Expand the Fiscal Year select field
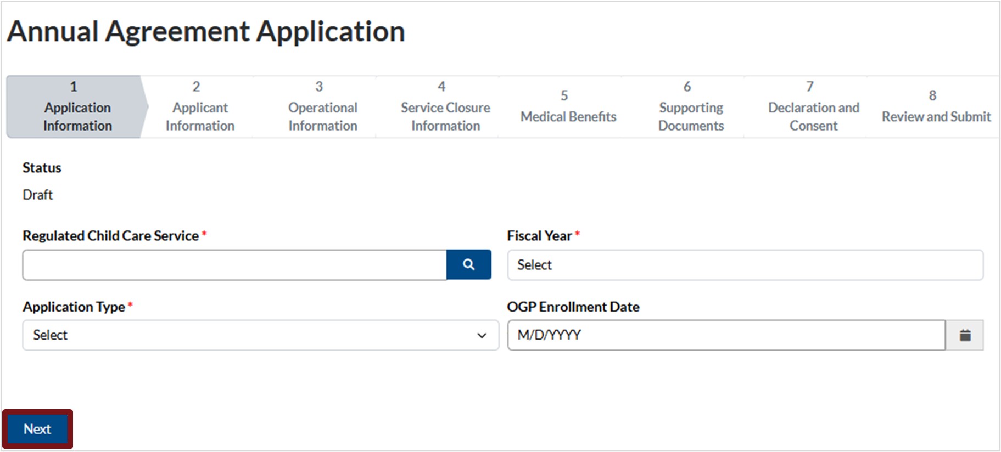This screenshot has height=452, width=1001. tap(745, 265)
